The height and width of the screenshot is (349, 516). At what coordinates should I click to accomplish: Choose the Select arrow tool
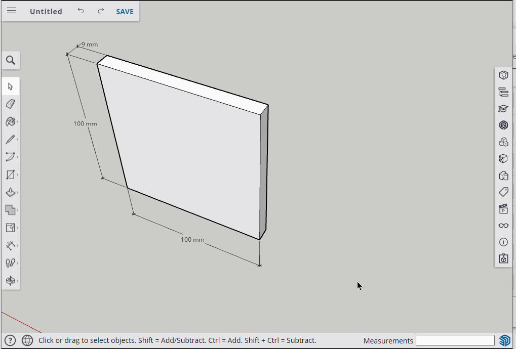click(10, 87)
